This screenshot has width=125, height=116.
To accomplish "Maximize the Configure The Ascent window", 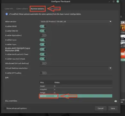I will click(x=114, y=1).
